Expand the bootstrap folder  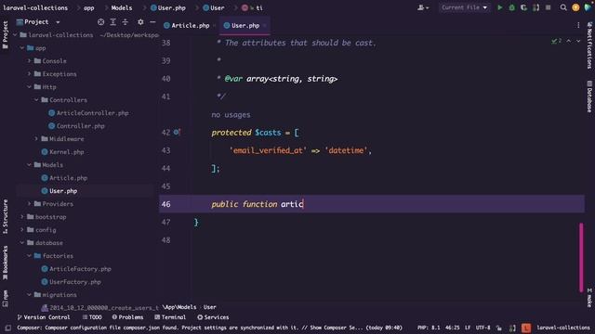point(22,217)
